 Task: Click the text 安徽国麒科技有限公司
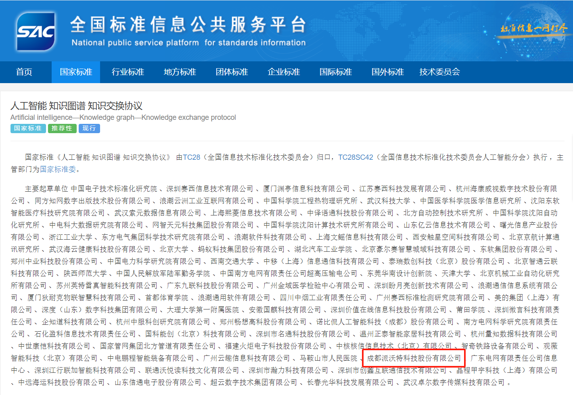(x=285, y=310)
